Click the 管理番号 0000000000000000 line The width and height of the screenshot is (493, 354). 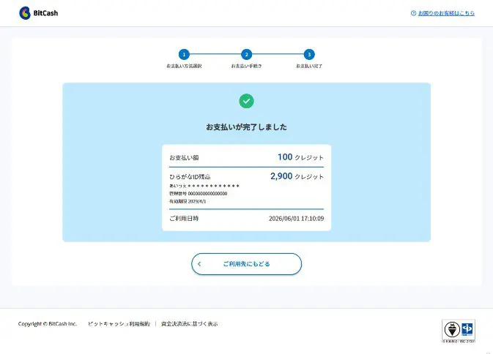(198, 194)
